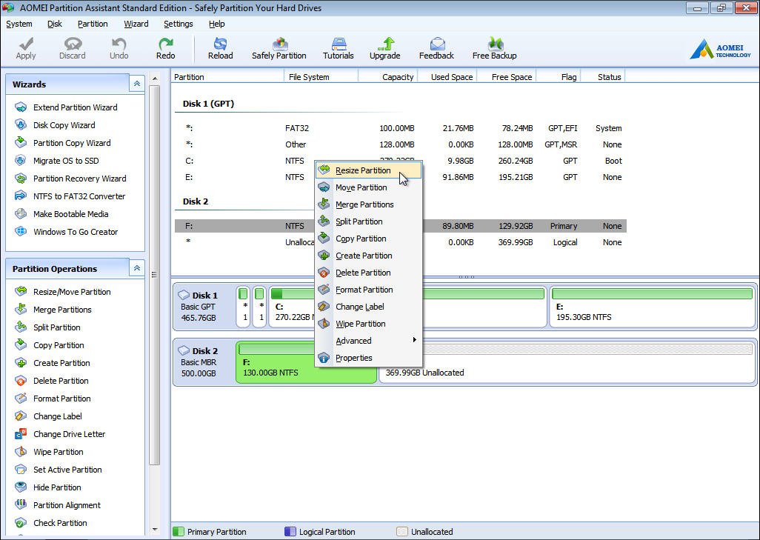Viewport: 760px width, 540px height.
Task: Select the E: partition block on Disk 1
Action: (x=651, y=307)
